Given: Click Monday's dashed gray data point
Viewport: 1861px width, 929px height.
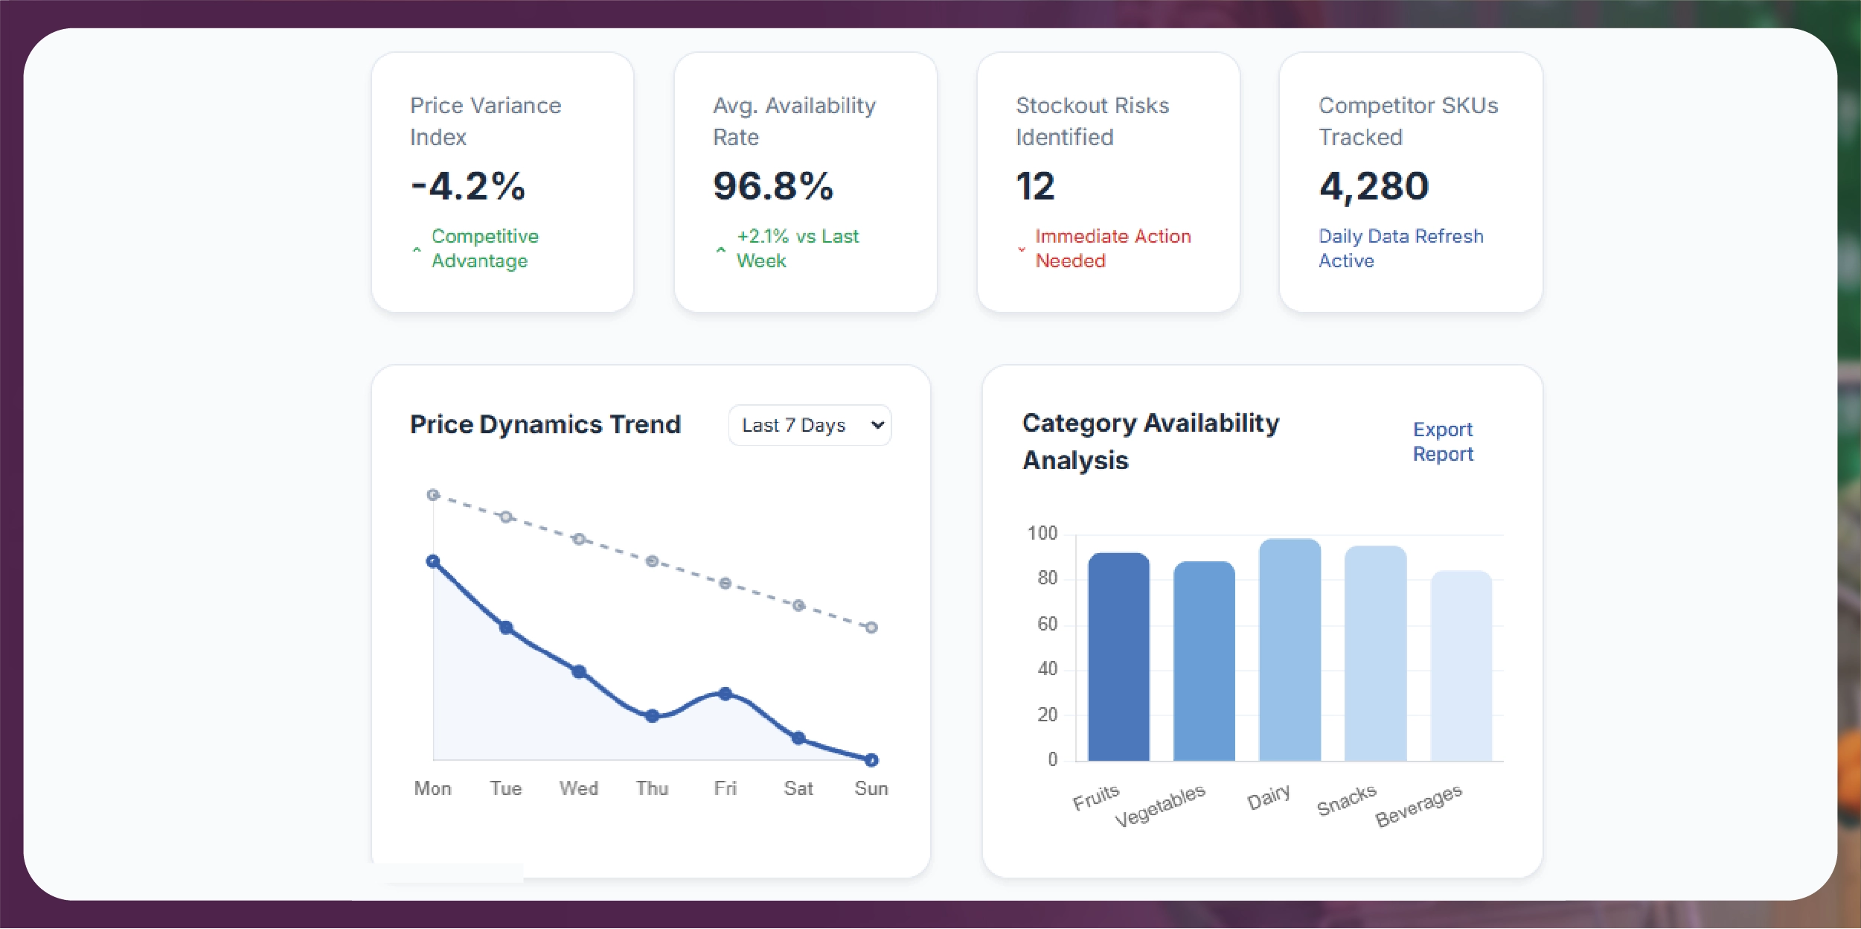Looking at the screenshot, I should tap(433, 495).
